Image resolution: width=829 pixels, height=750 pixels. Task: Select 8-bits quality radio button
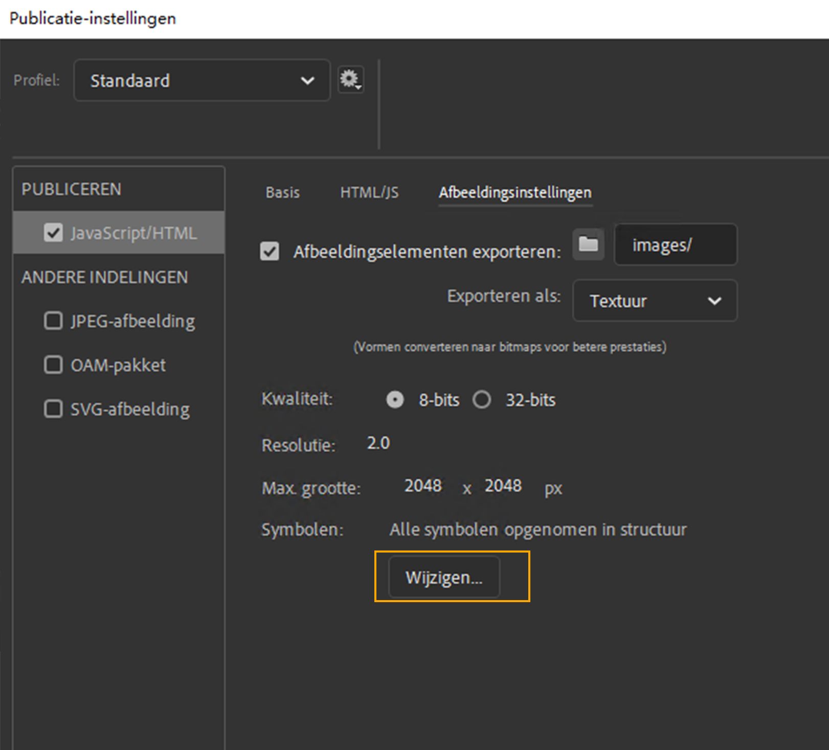click(x=395, y=400)
